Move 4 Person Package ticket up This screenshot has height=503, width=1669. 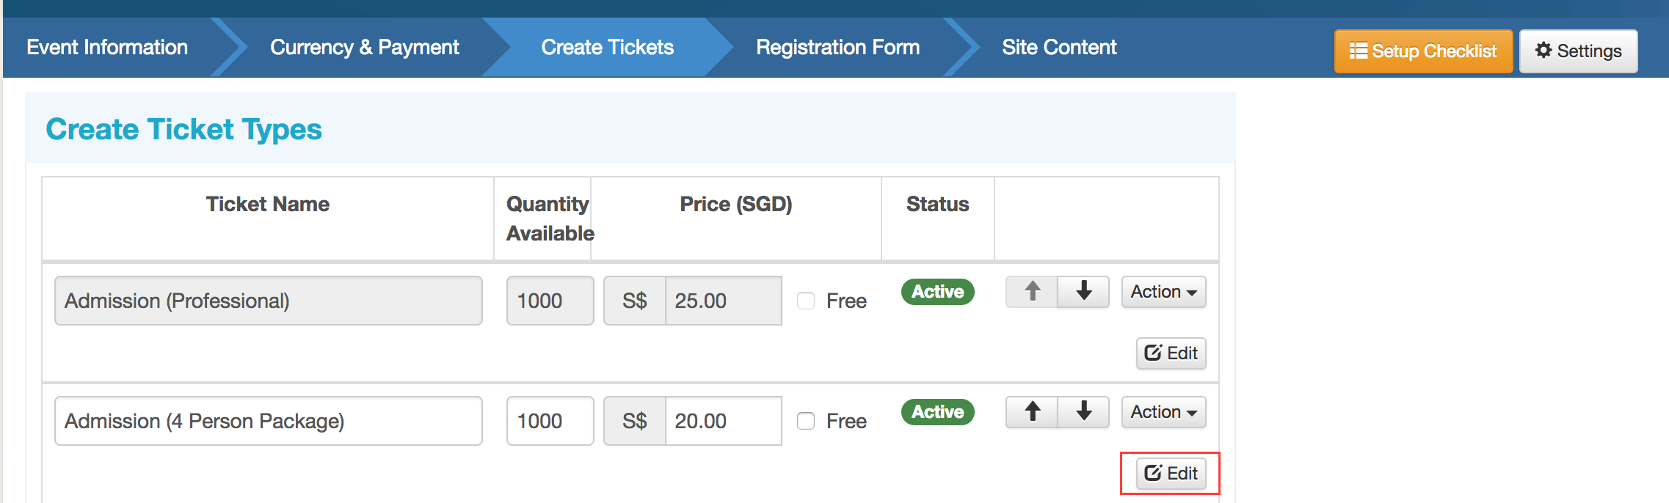coord(1032,412)
